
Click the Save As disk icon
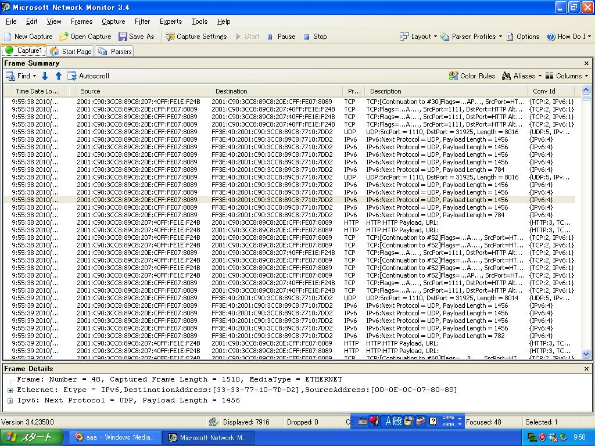123,37
